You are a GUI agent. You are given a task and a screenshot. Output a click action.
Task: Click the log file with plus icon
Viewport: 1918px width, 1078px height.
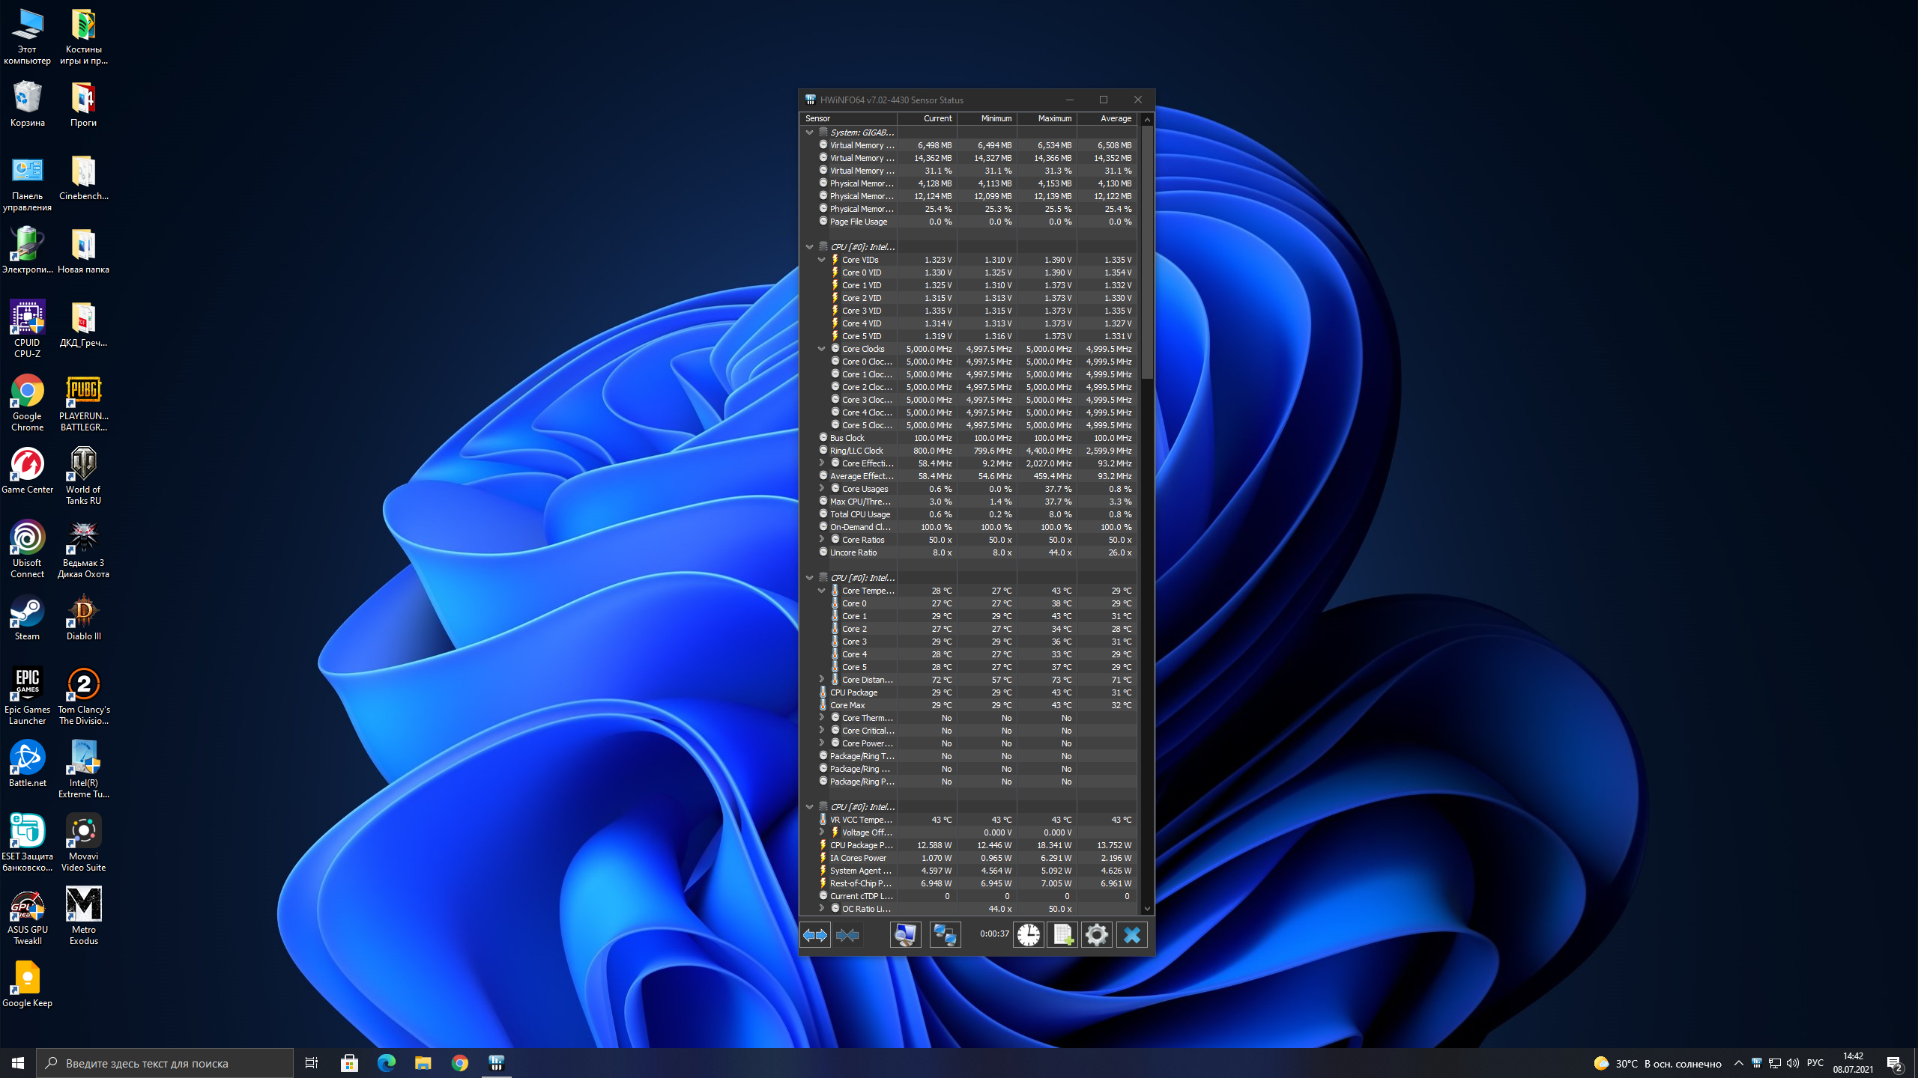tap(1062, 934)
